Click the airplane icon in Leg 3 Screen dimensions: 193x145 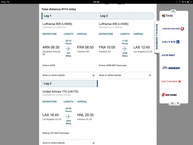[68, 116]
